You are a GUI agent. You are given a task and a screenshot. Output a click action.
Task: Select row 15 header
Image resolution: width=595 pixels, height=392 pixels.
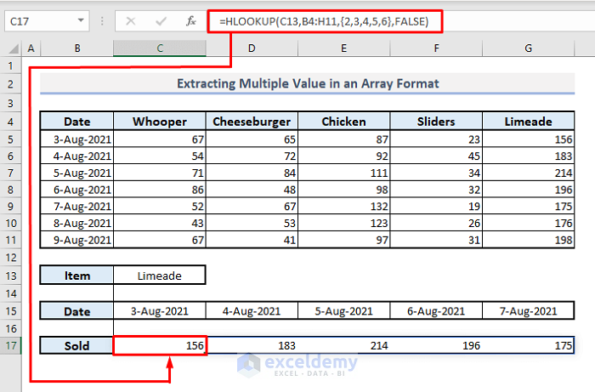click(x=10, y=311)
